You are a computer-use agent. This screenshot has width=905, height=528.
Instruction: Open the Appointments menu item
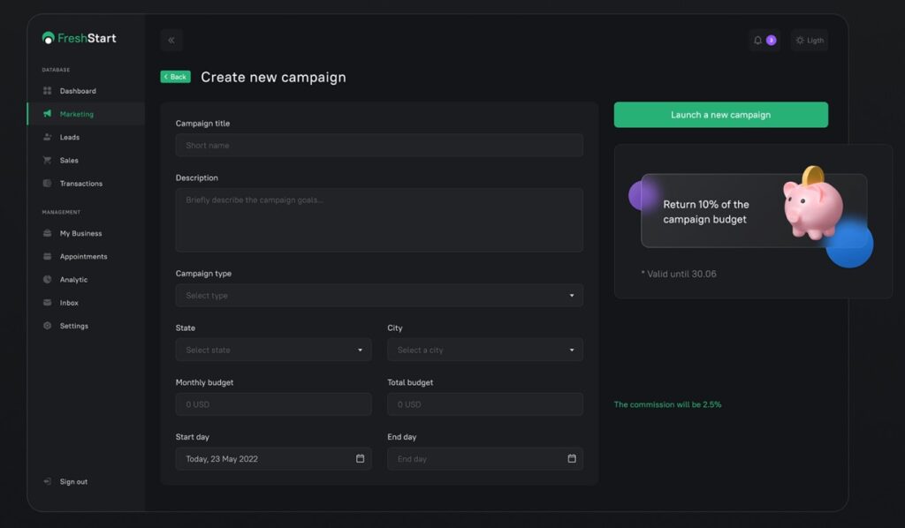(x=83, y=257)
